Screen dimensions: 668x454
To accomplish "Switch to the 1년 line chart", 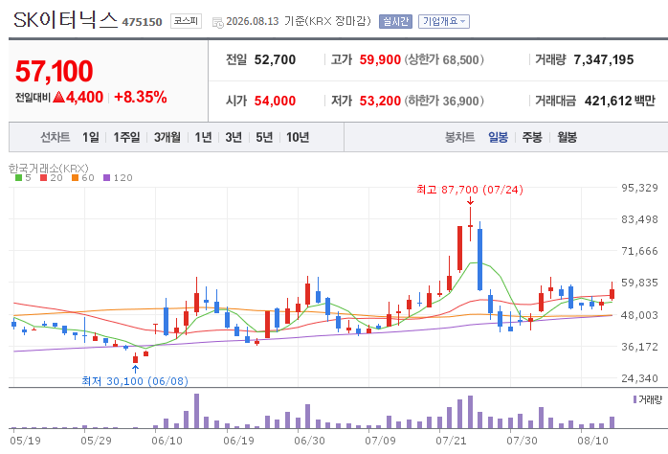I will pos(203,137).
